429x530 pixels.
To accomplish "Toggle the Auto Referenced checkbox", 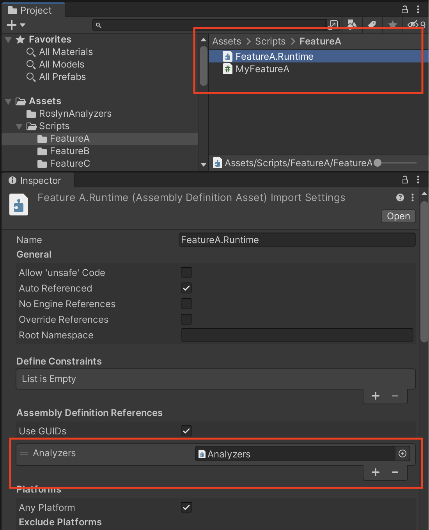I will tap(186, 288).
